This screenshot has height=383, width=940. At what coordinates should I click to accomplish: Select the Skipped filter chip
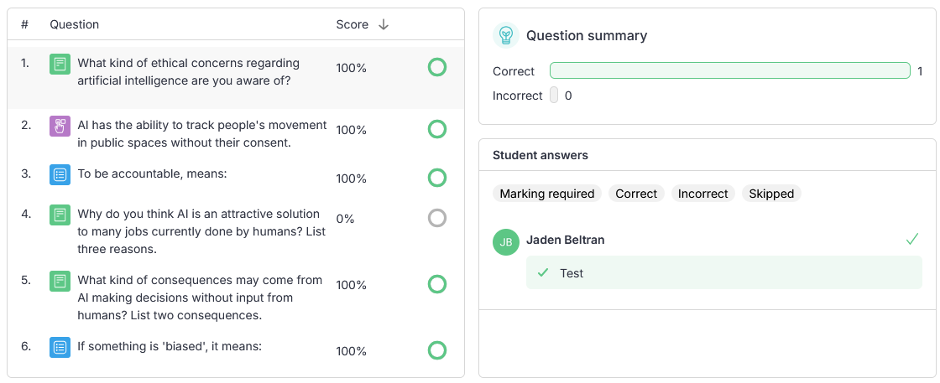coord(771,194)
